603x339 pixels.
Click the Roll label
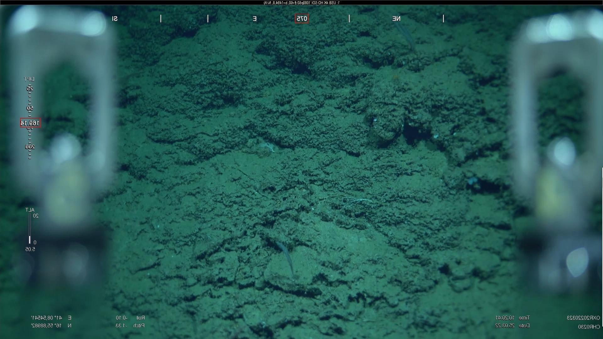coord(140,318)
